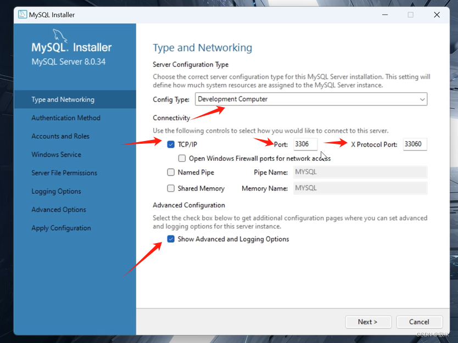This screenshot has width=458, height=343.
Task: Click the MySQL Installer title bar icon
Action: click(22, 15)
